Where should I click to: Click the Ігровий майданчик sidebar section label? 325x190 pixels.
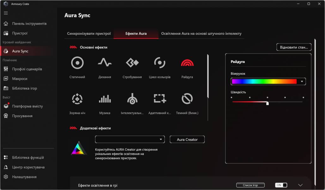click(x=17, y=42)
